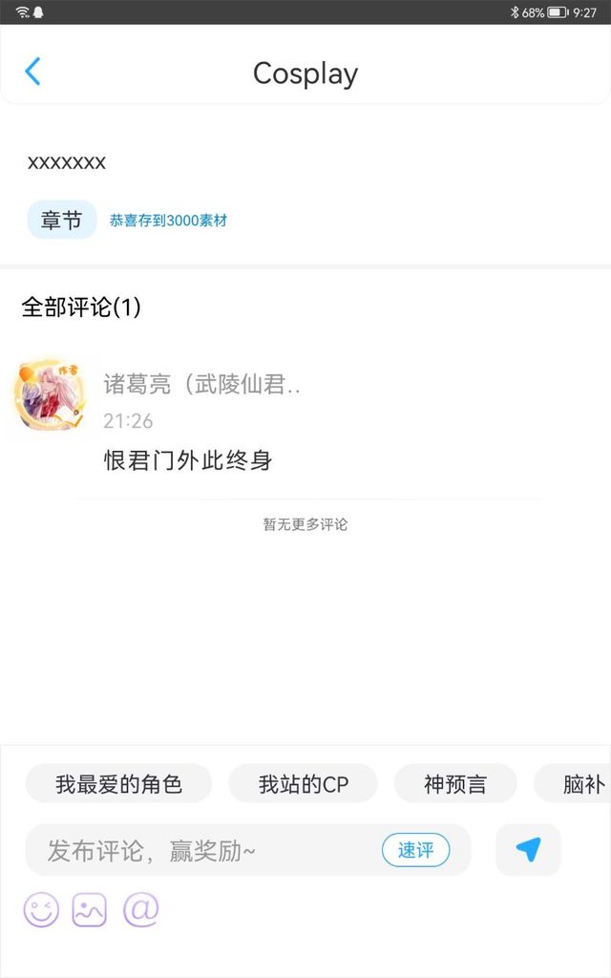
Task: Tap the 速评 quick review button
Action: point(416,849)
